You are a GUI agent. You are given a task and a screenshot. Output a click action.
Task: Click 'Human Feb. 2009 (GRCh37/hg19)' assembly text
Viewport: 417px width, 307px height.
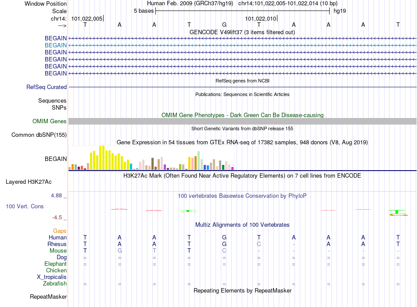pyautogui.click(x=190, y=4)
